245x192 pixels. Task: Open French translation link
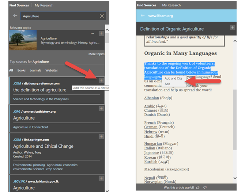[150, 123]
